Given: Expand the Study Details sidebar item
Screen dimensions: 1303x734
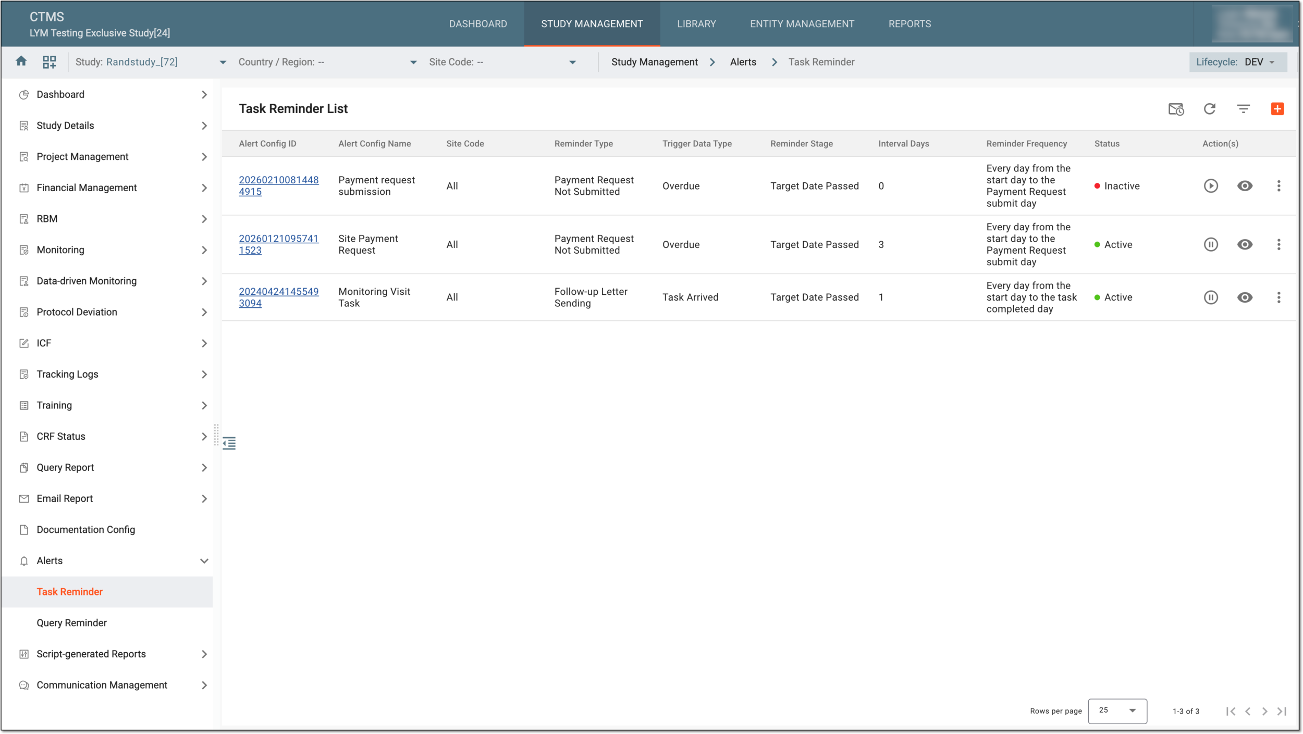Looking at the screenshot, I should point(107,126).
